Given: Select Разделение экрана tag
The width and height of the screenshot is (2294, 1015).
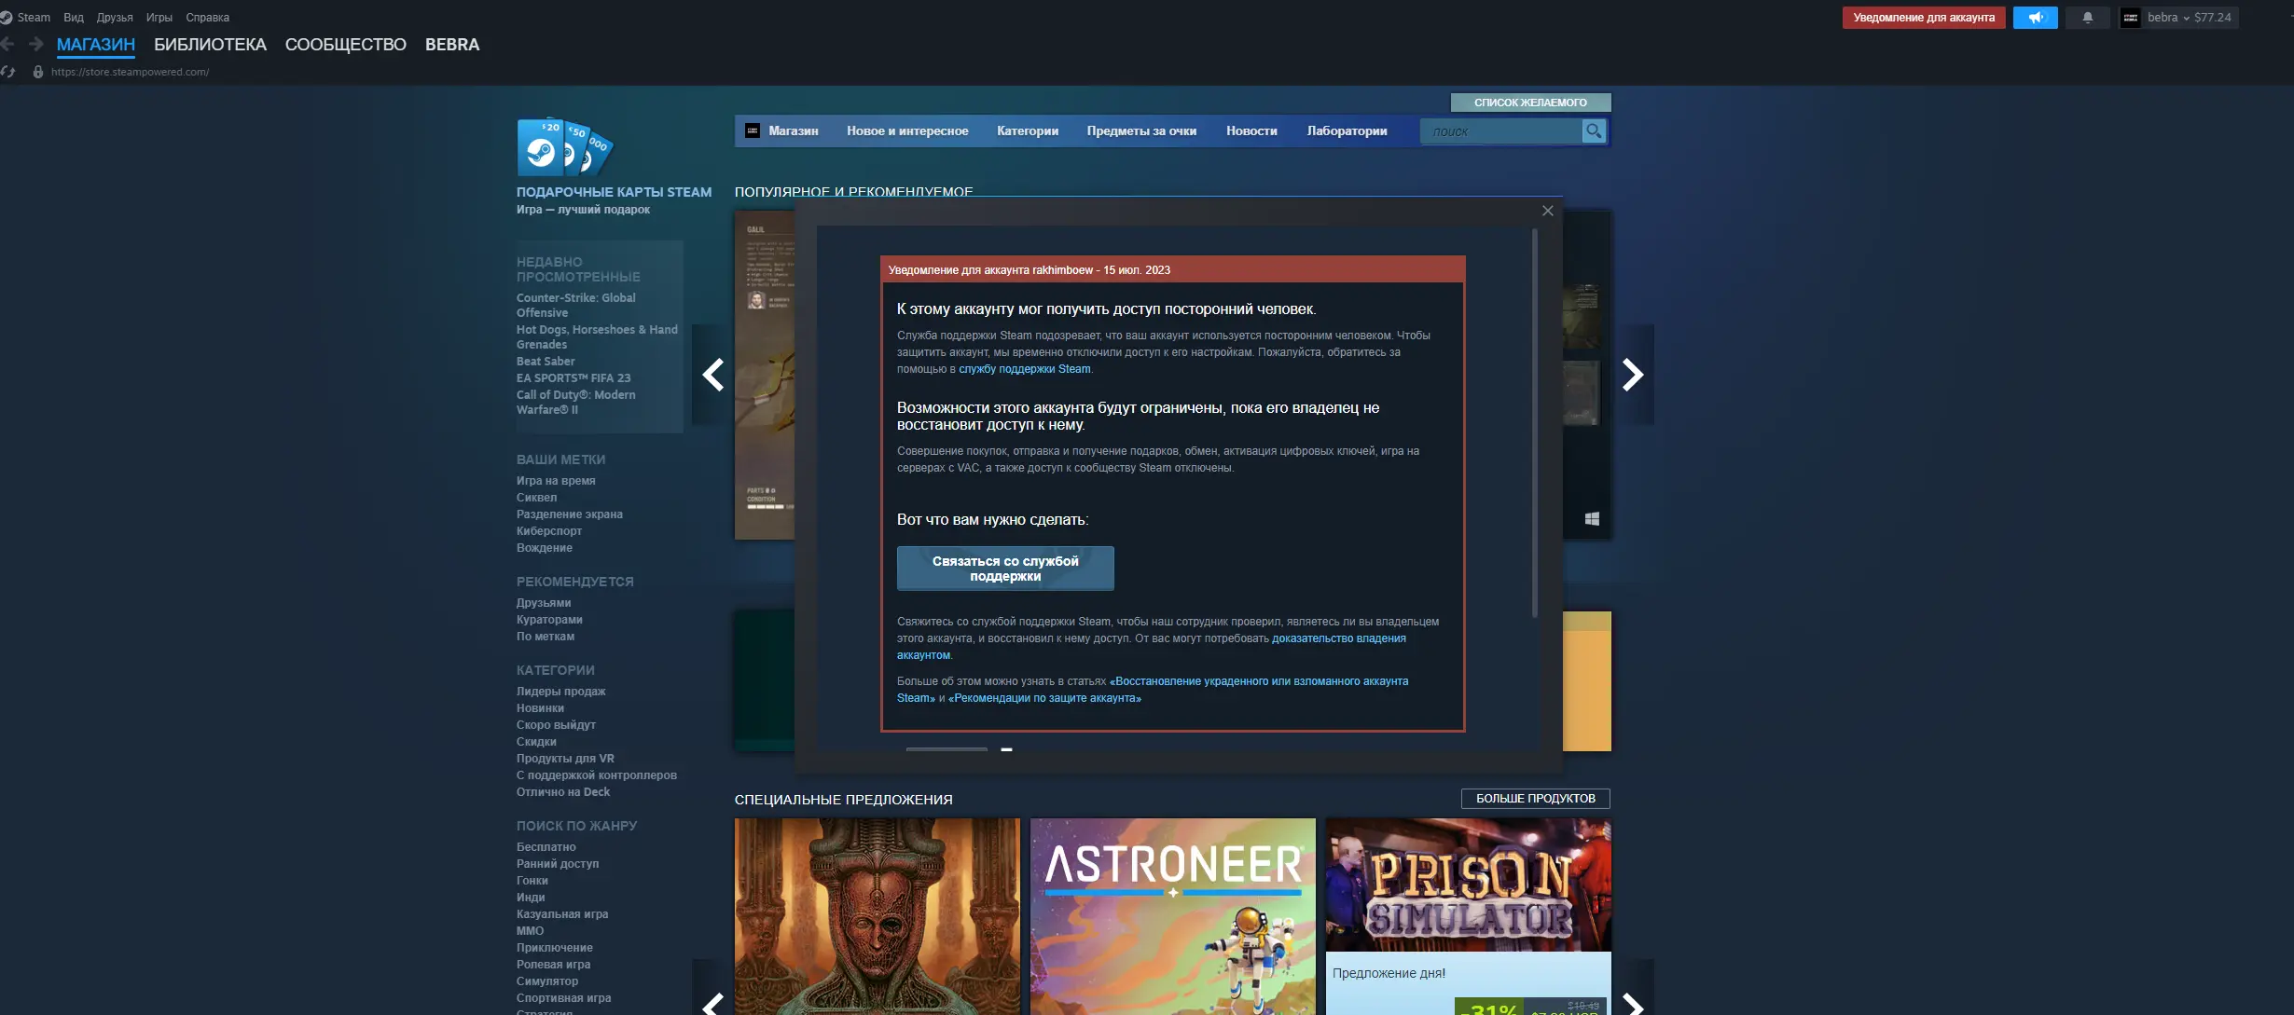Looking at the screenshot, I should [570, 514].
